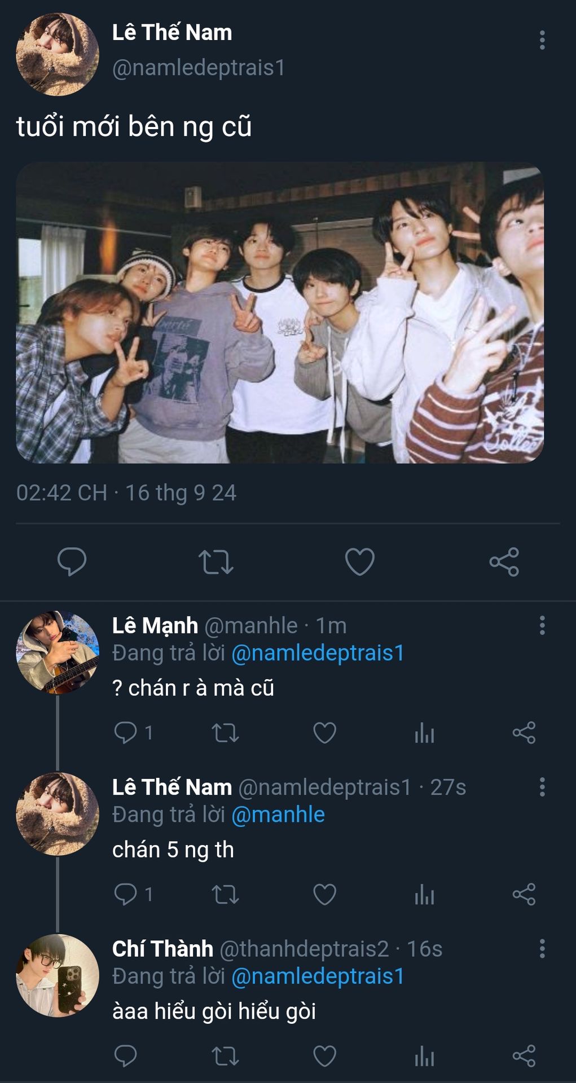576x1083 pixels.
Task: Share Chí Thành's reply
Action: click(524, 1056)
